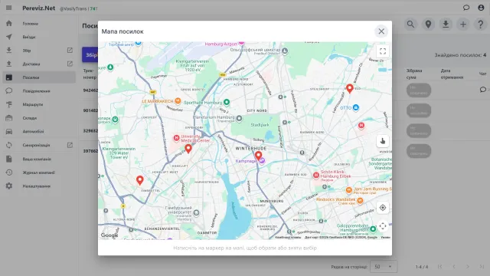Click the search magnifier toolbar icon
The height and width of the screenshot is (276, 490).
click(x=410, y=24)
